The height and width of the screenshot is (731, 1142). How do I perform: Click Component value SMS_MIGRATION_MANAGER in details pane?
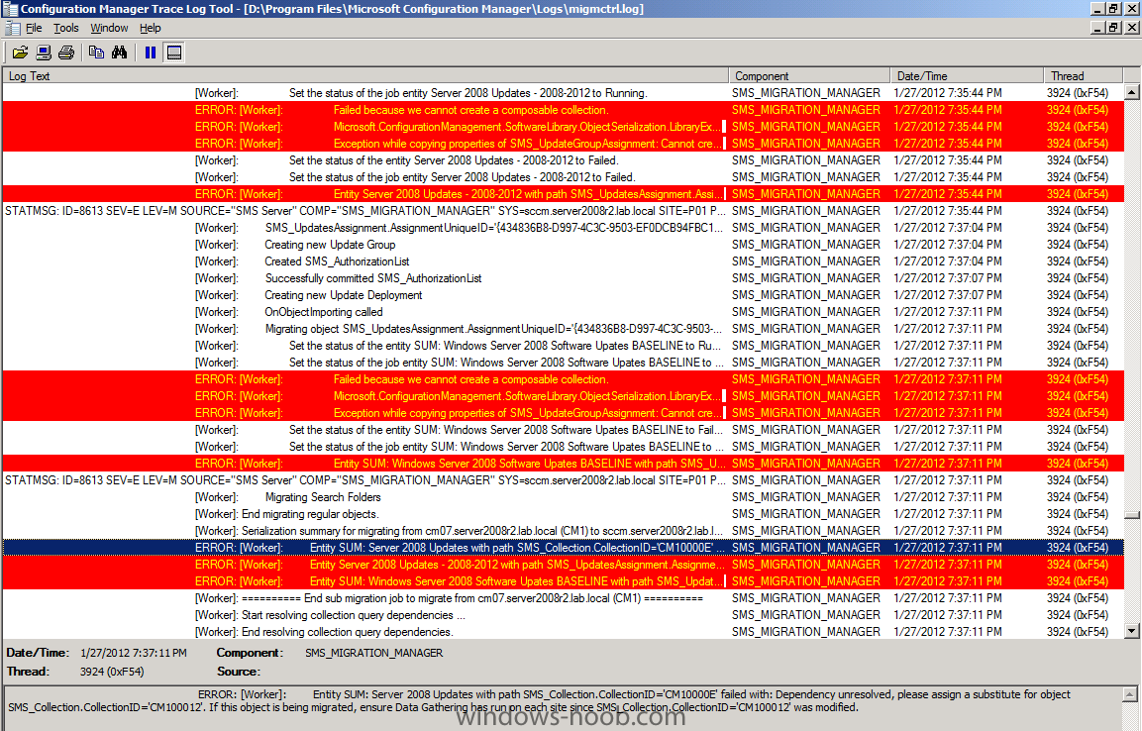point(373,653)
